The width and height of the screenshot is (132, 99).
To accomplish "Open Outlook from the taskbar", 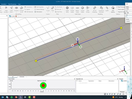I will pyautogui.click(x=3, y=97).
